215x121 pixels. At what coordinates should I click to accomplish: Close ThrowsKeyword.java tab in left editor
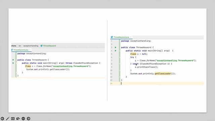(x=30, y=50)
